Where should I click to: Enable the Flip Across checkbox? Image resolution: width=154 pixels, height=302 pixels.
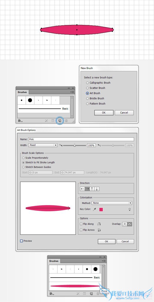[81, 230]
